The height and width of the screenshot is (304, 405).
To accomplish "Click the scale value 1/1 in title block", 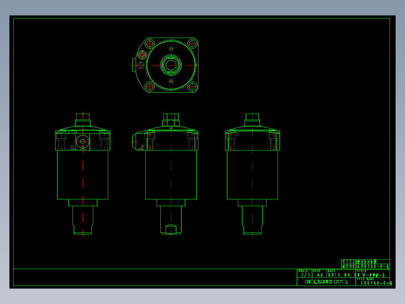I will point(305,275).
